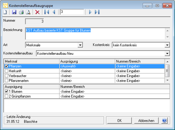Click the Merkmal list scroll down arrow
This screenshot has width=175, height=130.
(x=168, y=80)
